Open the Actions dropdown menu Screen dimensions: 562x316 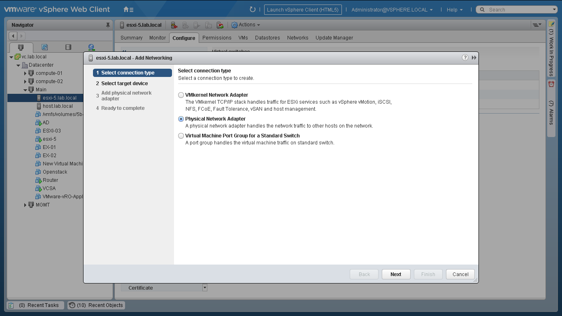(x=246, y=25)
